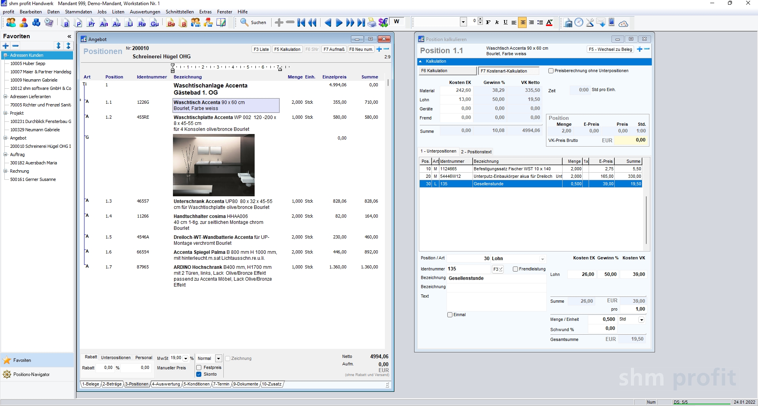Click the magnifier Suchen search tool

tap(253, 22)
